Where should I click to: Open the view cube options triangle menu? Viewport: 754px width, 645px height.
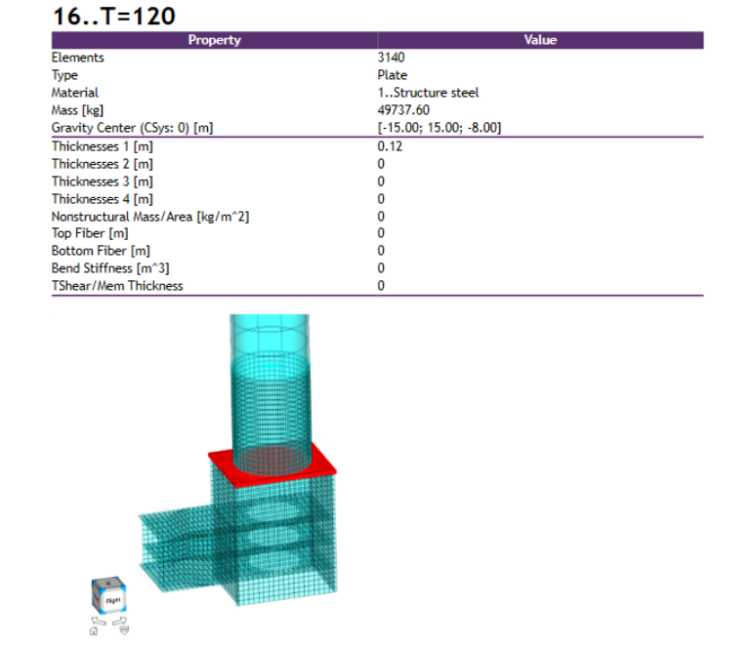click(x=123, y=631)
